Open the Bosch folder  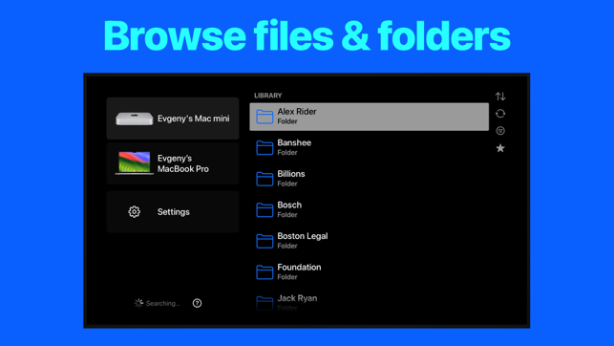[369, 209]
